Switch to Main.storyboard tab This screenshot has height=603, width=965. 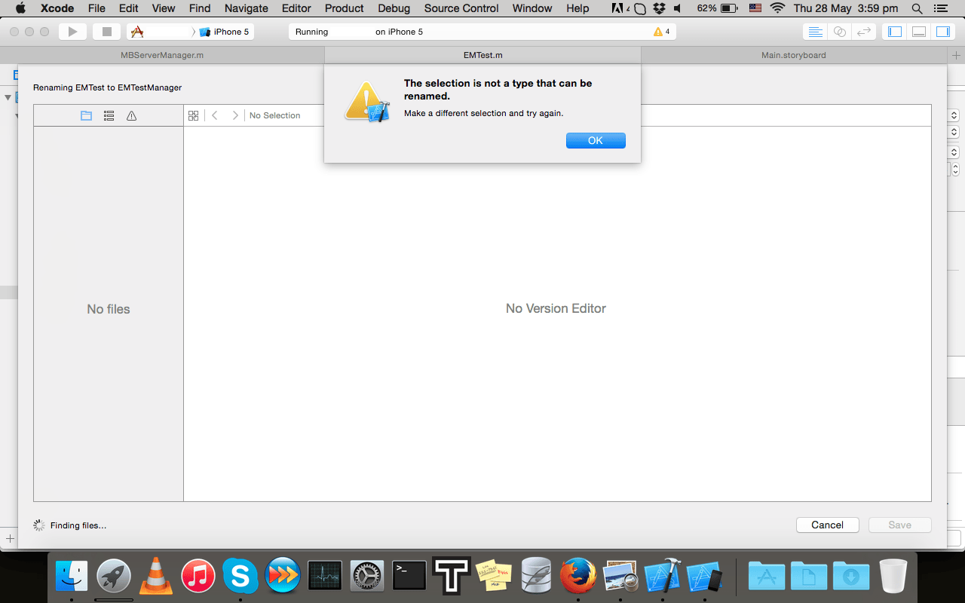click(794, 55)
